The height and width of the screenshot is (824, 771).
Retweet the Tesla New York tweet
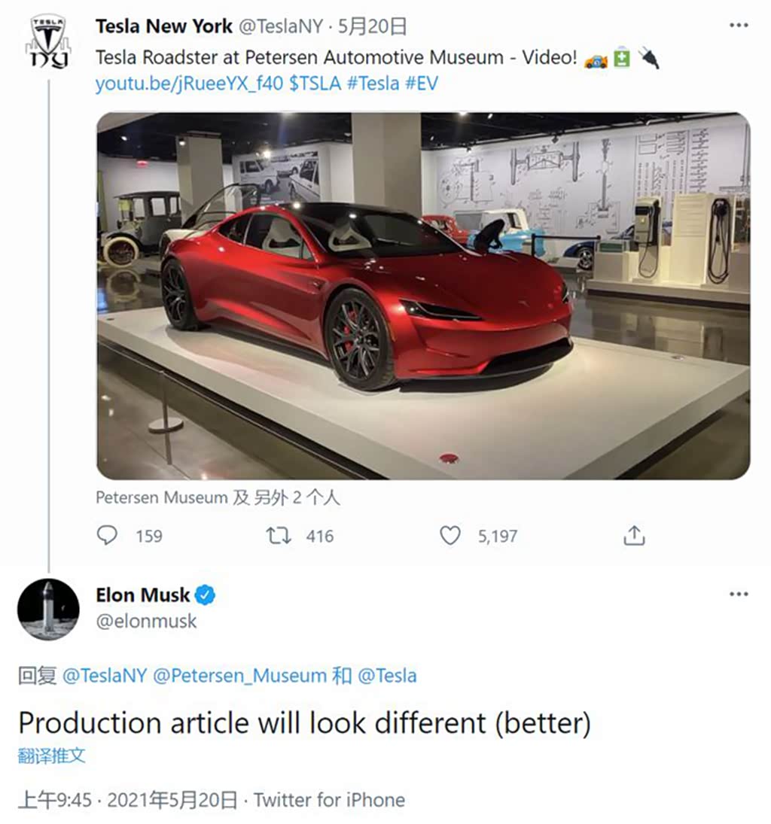pos(279,535)
